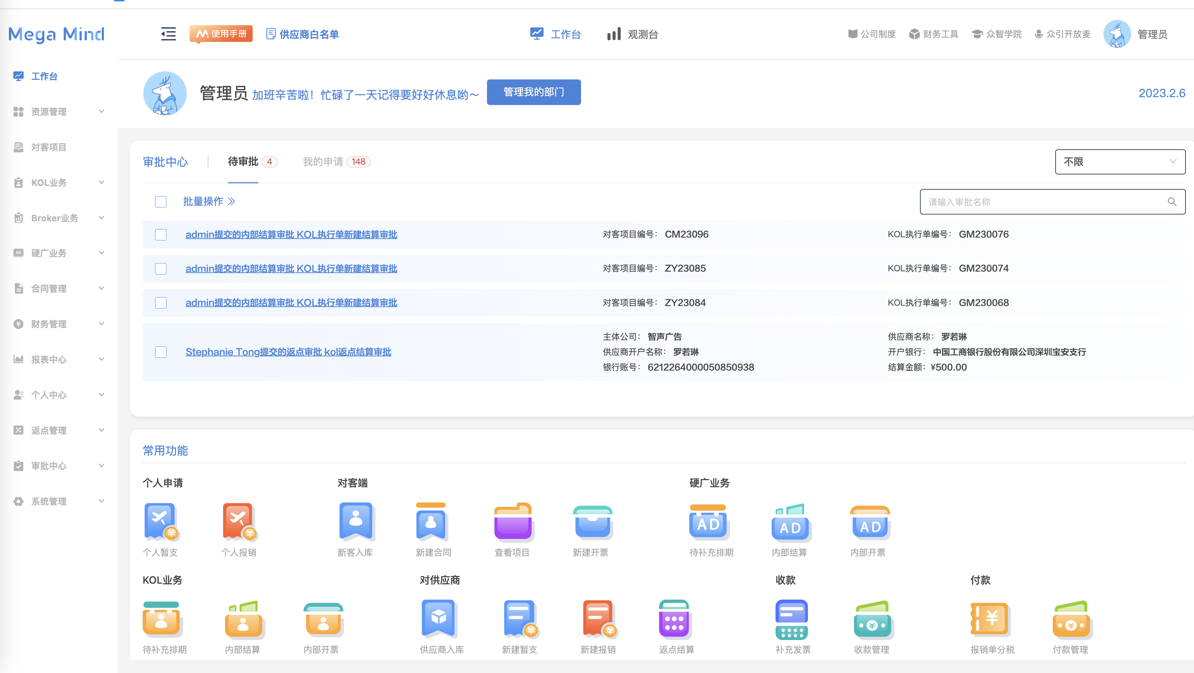1194x673 pixels.
Task: Open the 供应商白名单 link
Action: (302, 34)
